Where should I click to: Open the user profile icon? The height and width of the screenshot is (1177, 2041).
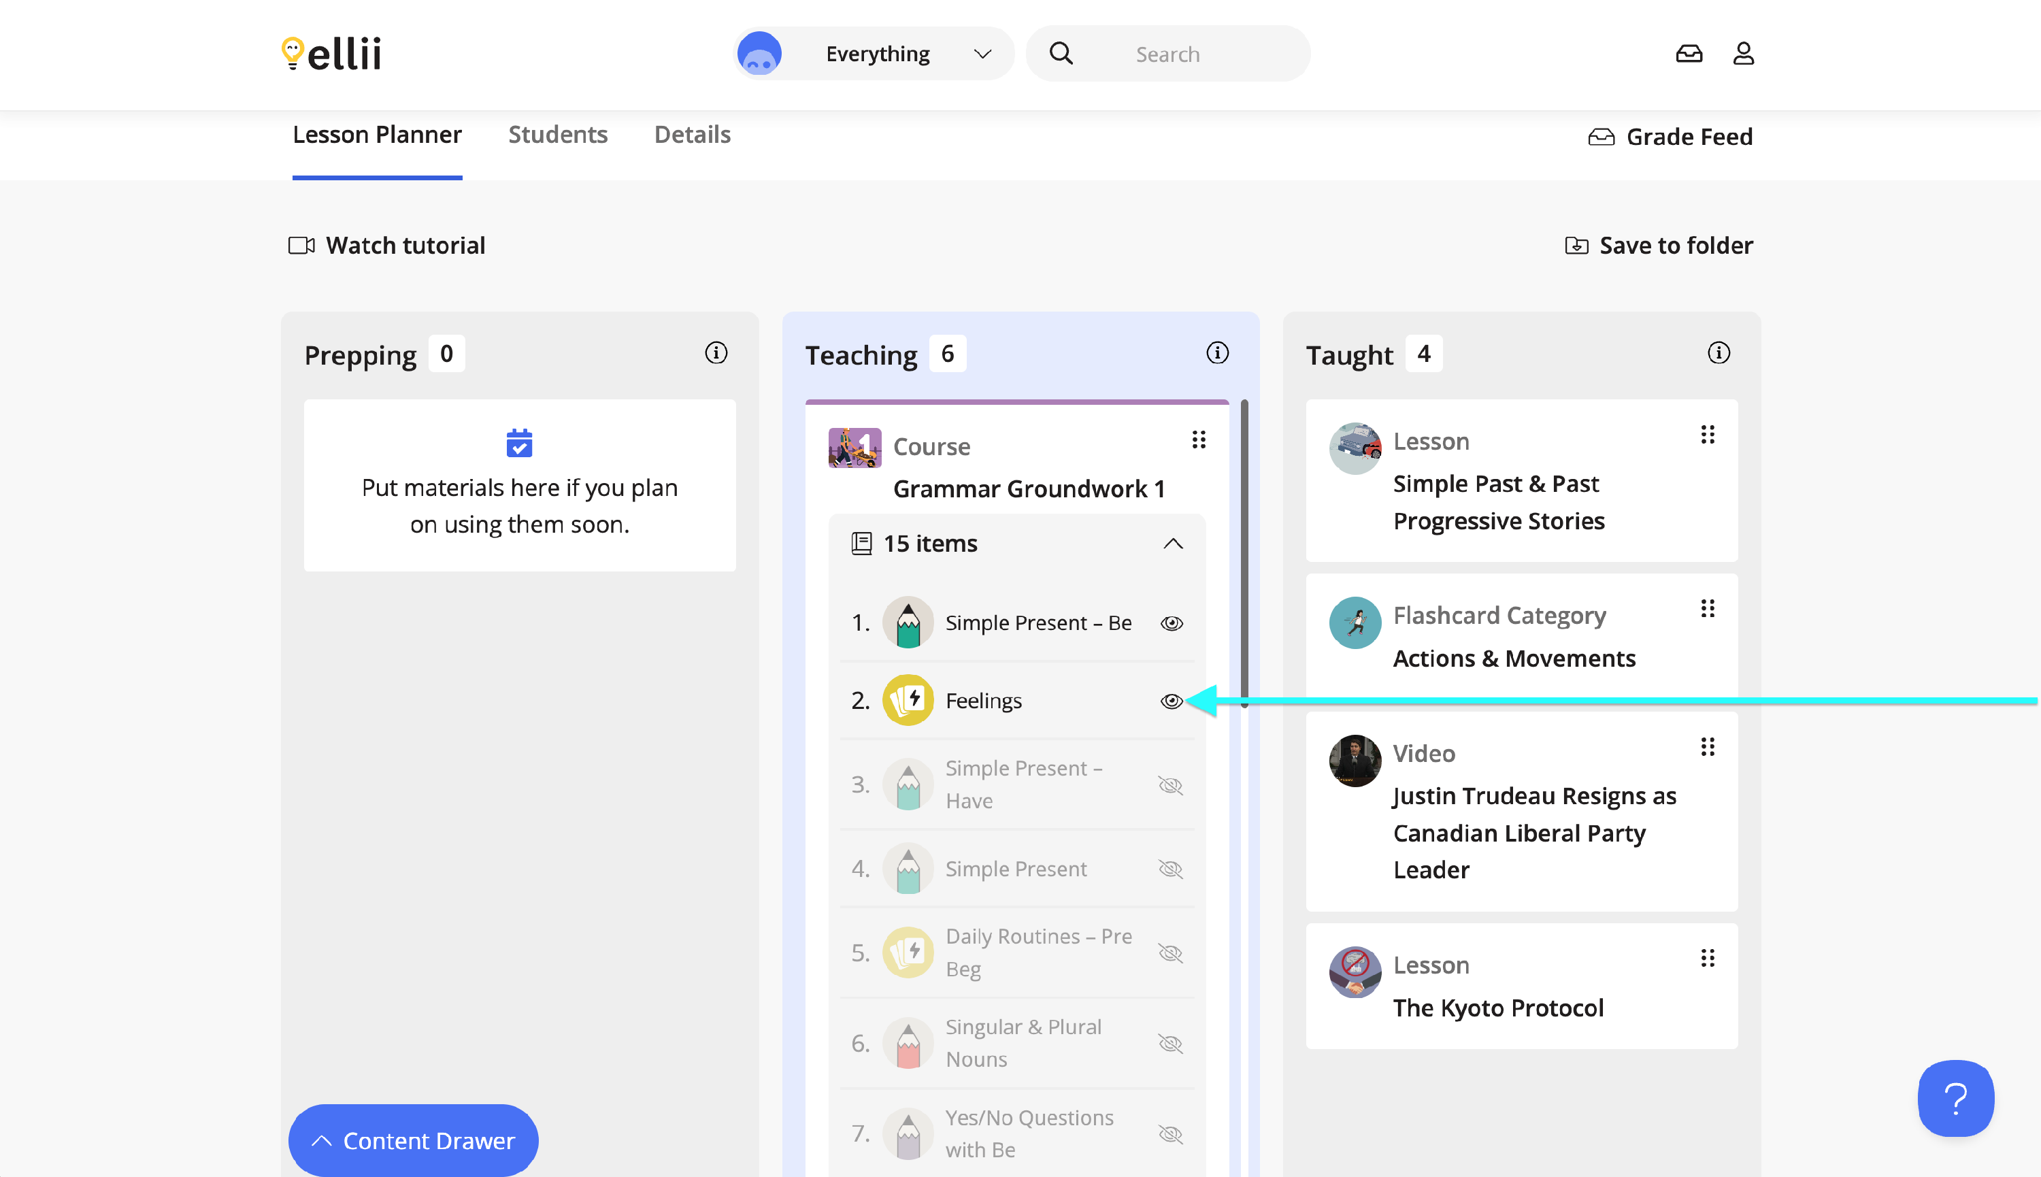pyautogui.click(x=1743, y=54)
